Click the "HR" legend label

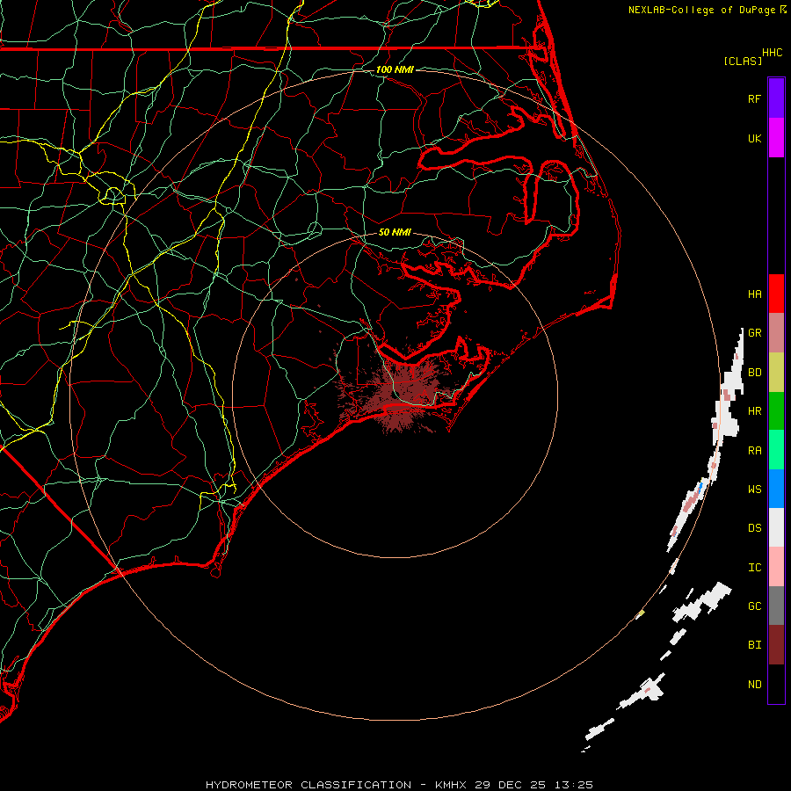click(754, 411)
